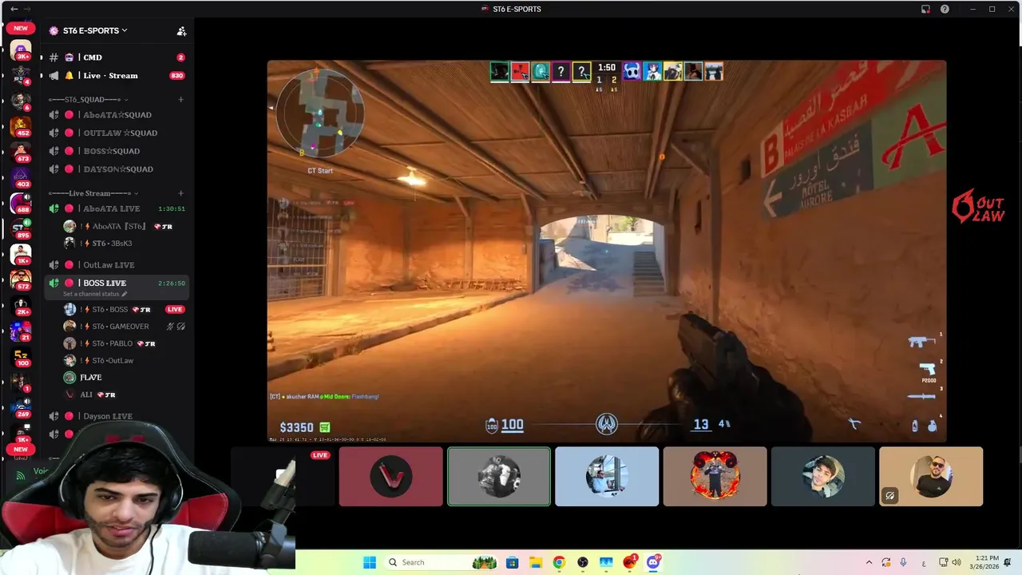Open Microsoft Store from taskbar
The image size is (1022, 575).
click(x=513, y=562)
